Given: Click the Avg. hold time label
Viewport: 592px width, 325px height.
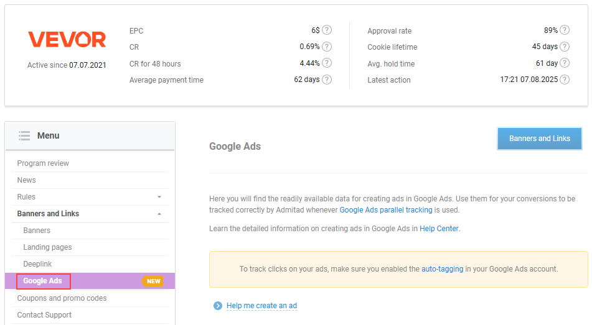Looking at the screenshot, I should pos(391,64).
